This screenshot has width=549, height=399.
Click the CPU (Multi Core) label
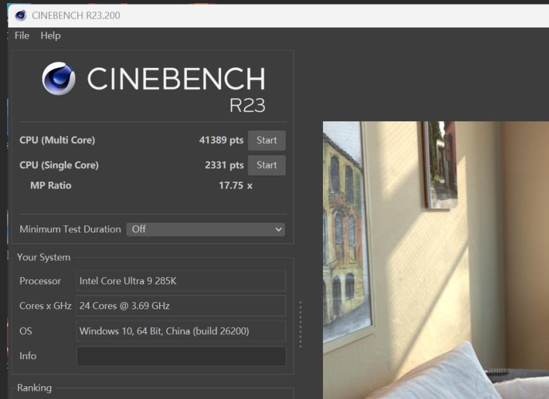point(57,140)
